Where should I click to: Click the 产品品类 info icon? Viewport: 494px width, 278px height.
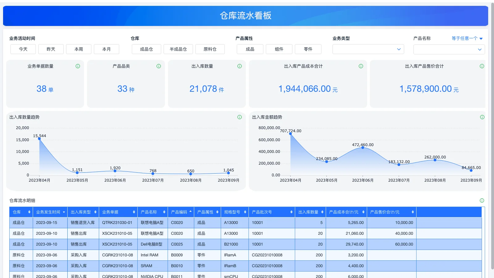pos(159,66)
